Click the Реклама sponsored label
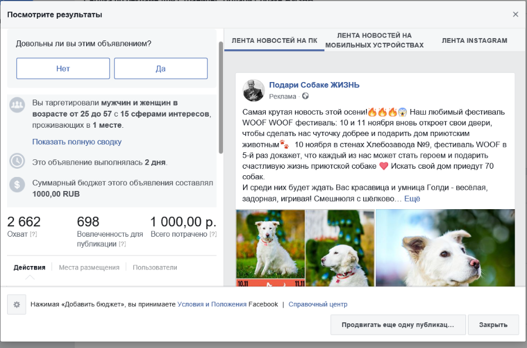 tap(283, 97)
